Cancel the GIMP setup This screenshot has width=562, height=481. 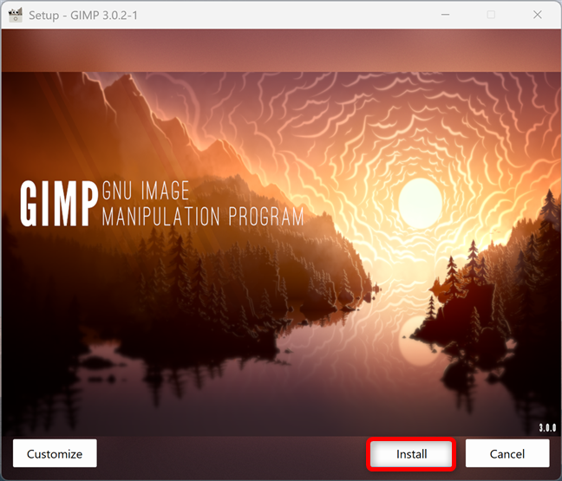(x=507, y=453)
